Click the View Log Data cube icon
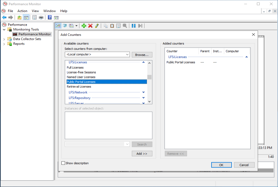 (x=65, y=26)
